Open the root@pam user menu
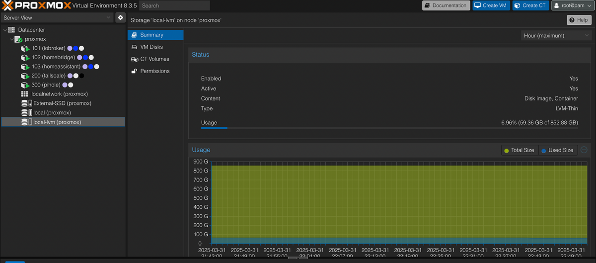Screen dimensions: 596x263 coord(573,5)
